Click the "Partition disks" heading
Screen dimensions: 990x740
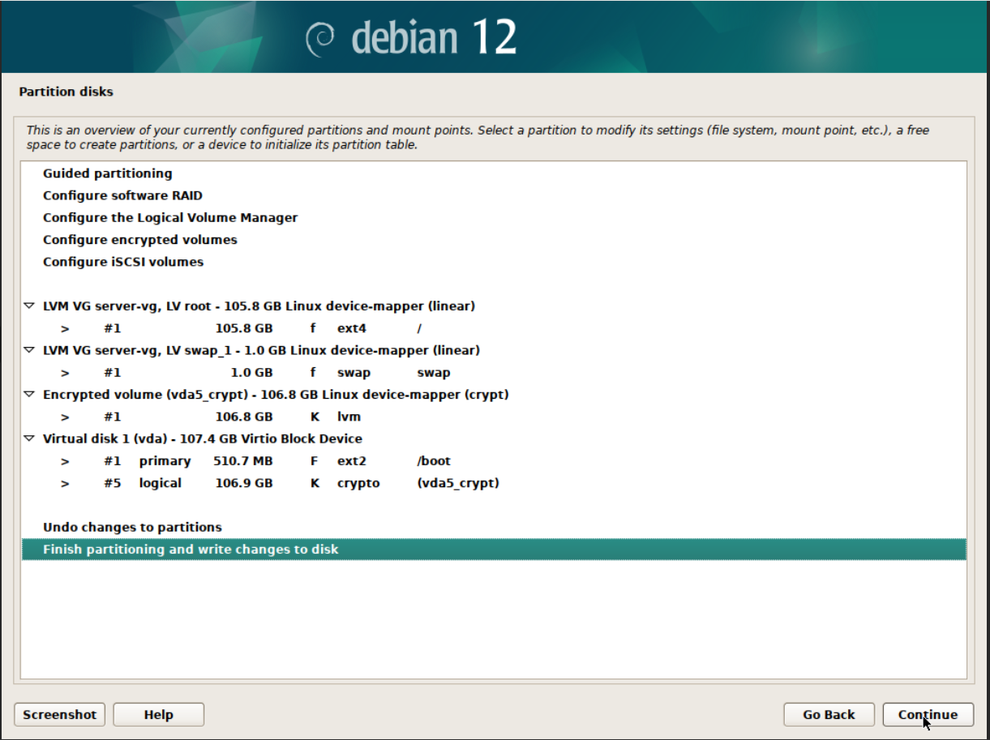tap(66, 92)
